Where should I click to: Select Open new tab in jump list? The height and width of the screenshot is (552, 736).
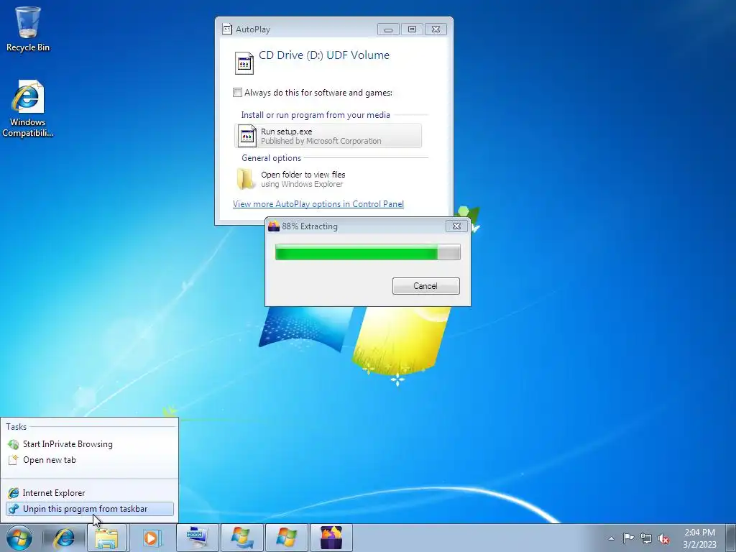[x=89, y=460]
